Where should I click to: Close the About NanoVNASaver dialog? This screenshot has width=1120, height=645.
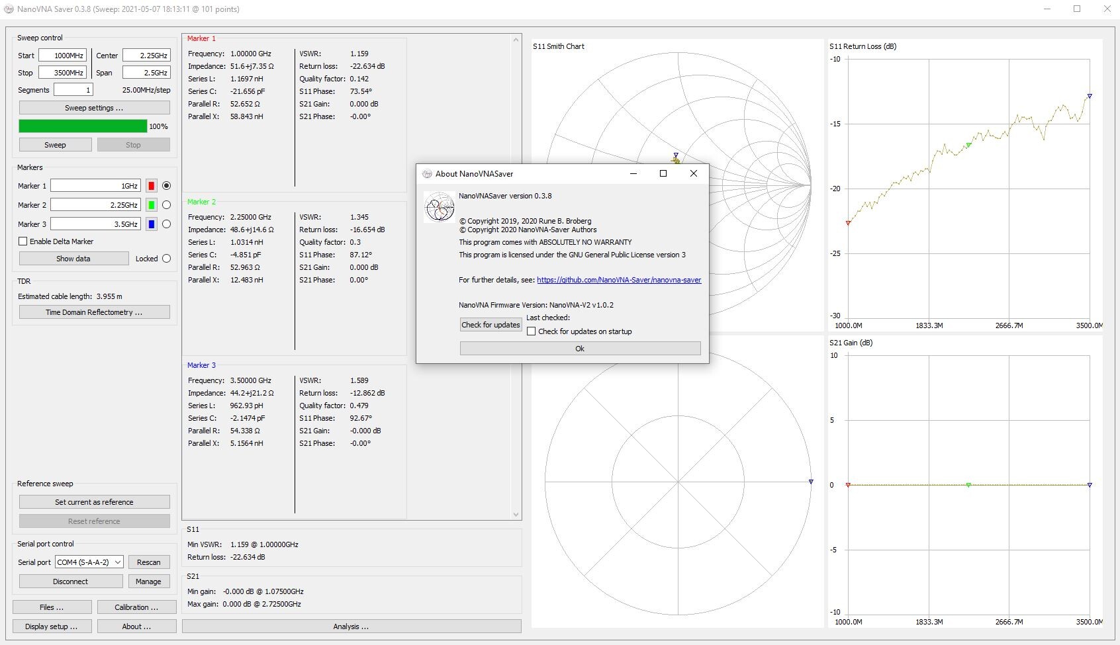point(693,173)
